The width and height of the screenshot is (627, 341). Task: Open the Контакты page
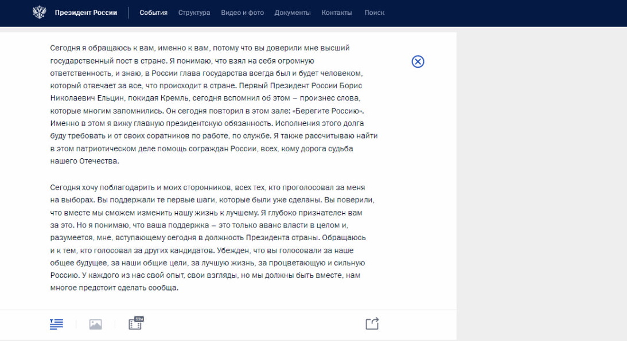pos(337,13)
